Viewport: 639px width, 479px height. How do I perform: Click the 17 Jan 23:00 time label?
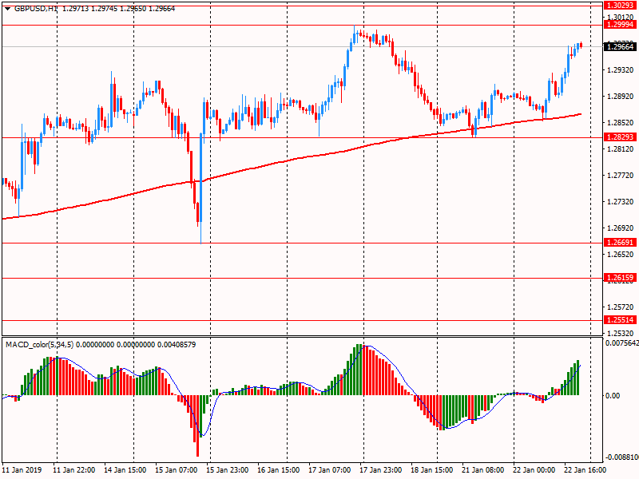click(x=381, y=469)
